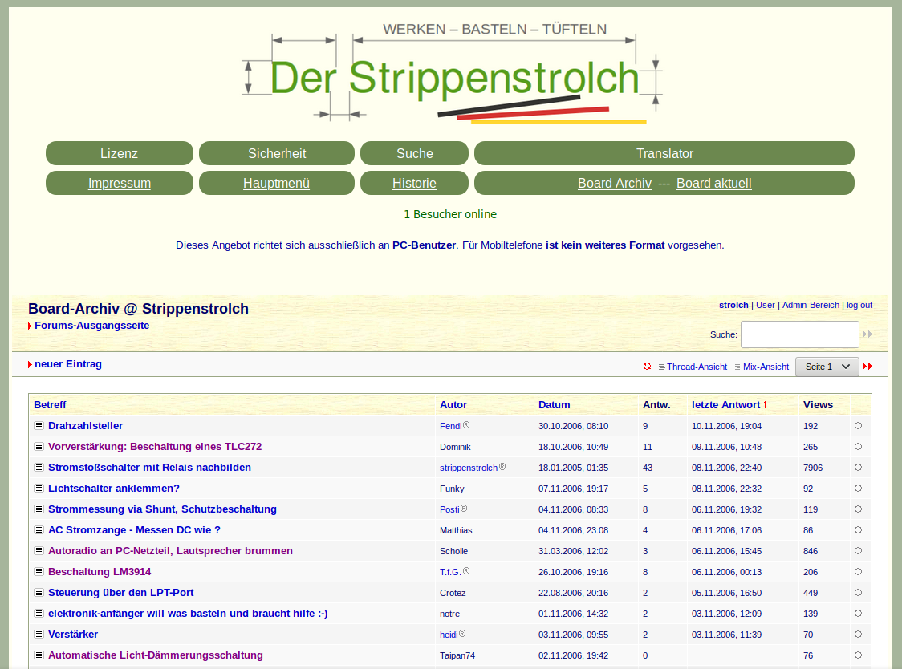
Task: Click the thread icon beside Lichtschalter anklemmen?
Action: click(39, 489)
